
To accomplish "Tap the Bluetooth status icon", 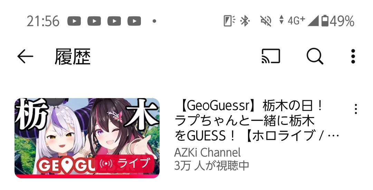I will tap(245, 21).
